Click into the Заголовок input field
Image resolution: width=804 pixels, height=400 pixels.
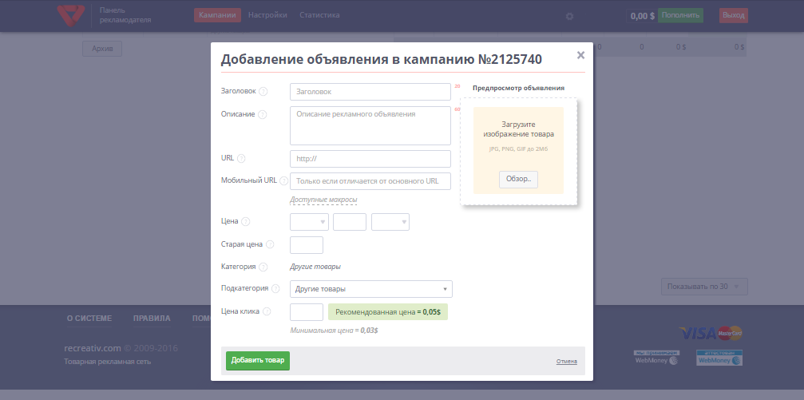[x=370, y=92]
